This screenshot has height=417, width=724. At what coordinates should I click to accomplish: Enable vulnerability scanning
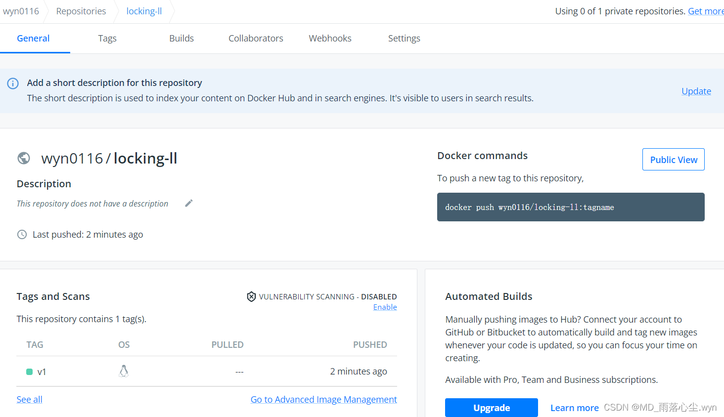click(x=385, y=307)
